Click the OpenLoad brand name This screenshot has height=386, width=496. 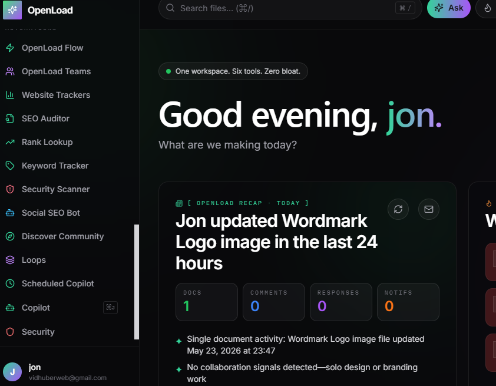click(x=50, y=10)
